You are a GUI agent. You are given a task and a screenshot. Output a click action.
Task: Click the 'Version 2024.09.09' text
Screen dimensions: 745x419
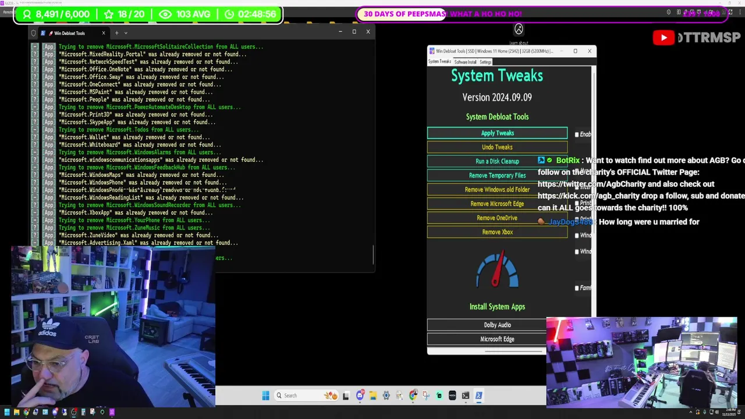tap(497, 97)
